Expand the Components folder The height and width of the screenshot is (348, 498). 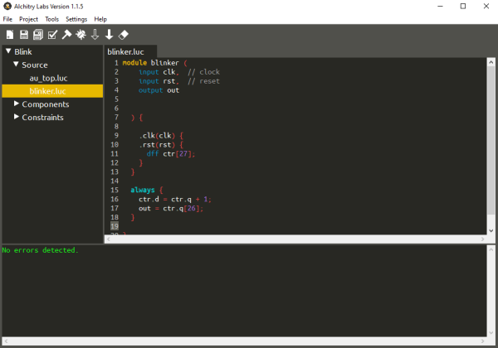pyautogui.click(x=17, y=104)
